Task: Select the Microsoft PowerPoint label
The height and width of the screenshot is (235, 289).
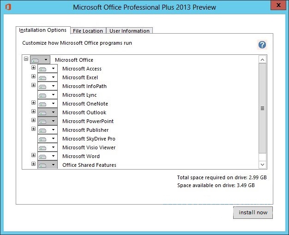Action: 88,121
